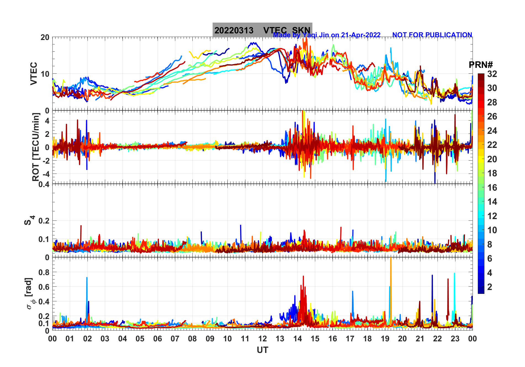Select colorbar tick label '26'
The image size is (525, 367).
(x=492, y=116)
